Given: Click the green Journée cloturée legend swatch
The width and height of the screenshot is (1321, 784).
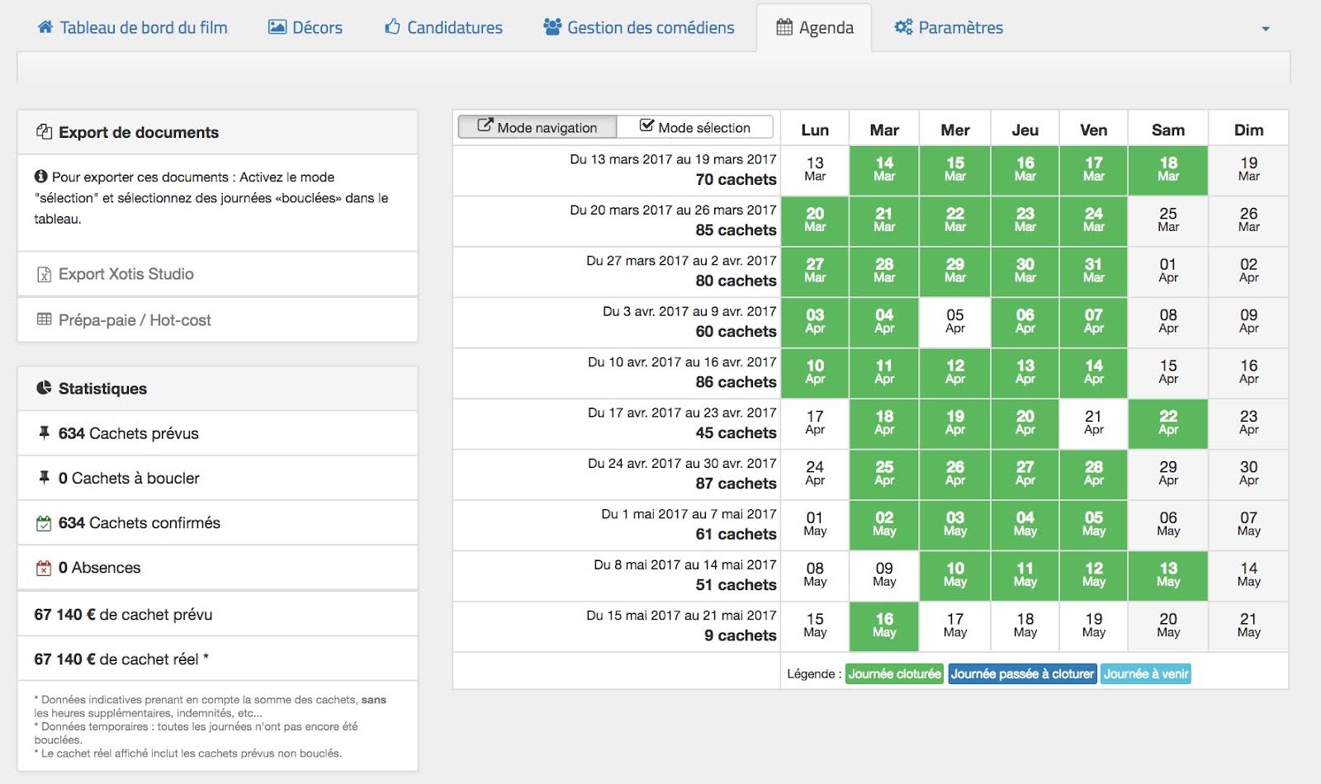Looking at the screenshot, I should 893,674.
